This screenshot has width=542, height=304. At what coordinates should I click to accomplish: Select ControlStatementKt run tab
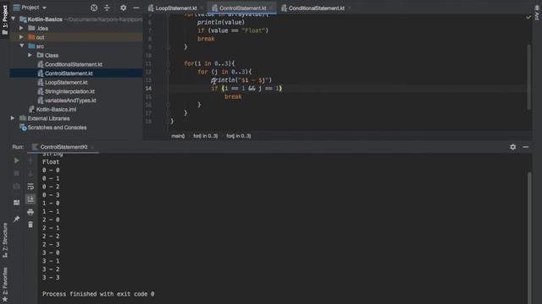[64, 147]
